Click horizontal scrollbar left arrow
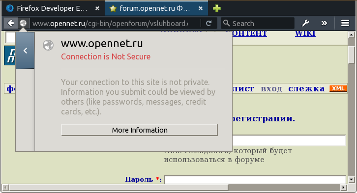 coord(5,187)
